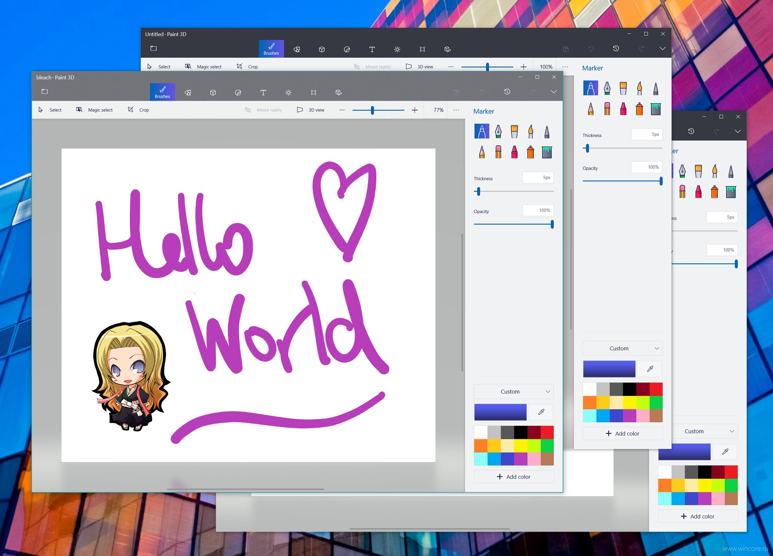Select Oil brush in bleach window
Screen dimensions: 773x556
[514, 131]
